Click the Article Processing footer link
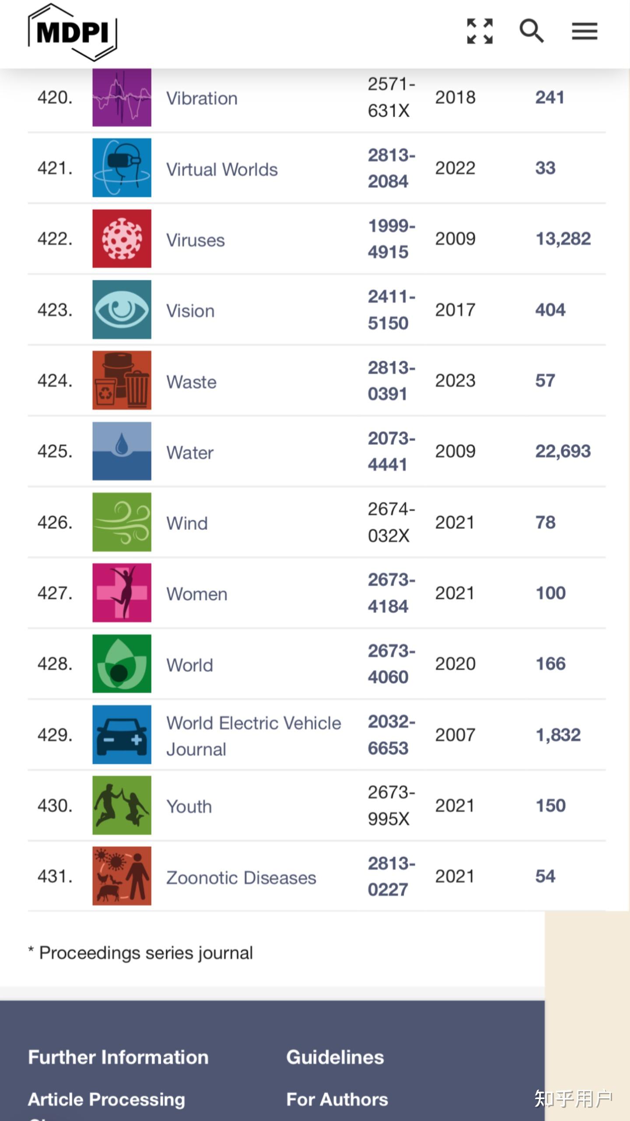 tap(107, 1100)
